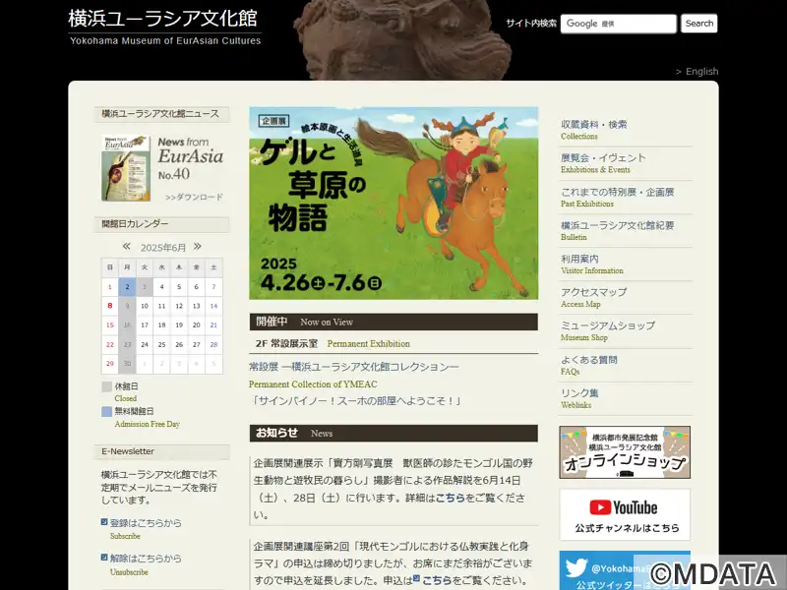Click the E-Newsletter section heading

(161, 451)
